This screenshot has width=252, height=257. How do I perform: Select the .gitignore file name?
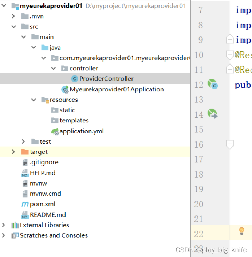(x=44, y=163)
